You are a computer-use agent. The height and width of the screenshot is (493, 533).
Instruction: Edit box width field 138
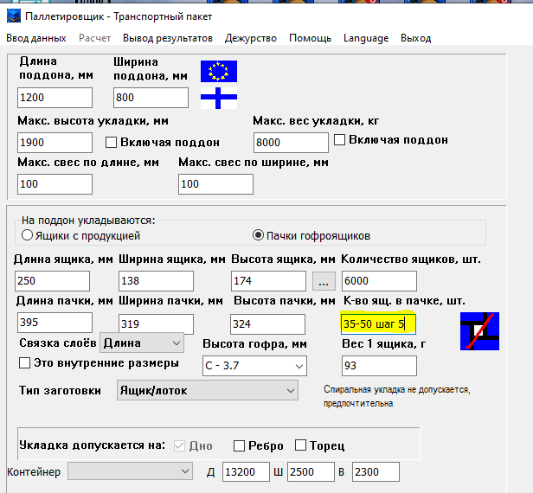pos(156,281)
